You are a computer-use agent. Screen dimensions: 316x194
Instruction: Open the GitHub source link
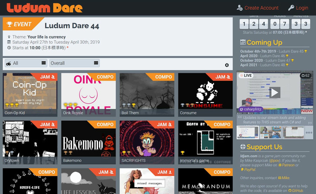(x=296, y=191)
